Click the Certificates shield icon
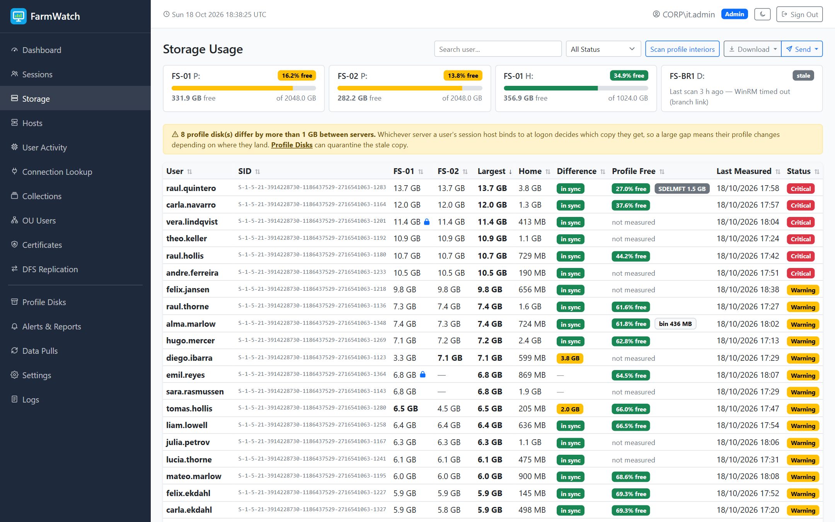 (x=14, y=245)
